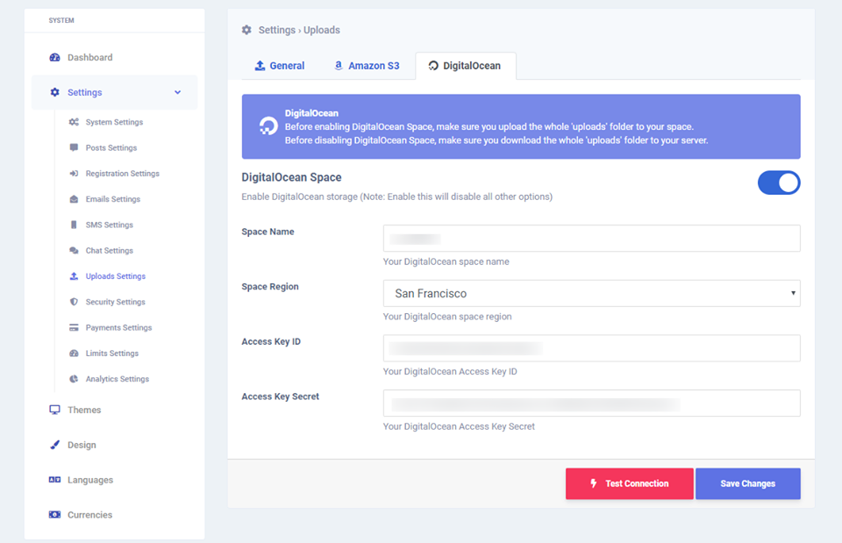Image resolution: width=842 pixels, height=543 pixels.
Task: Click the Access Key Secret input field
Action: [x=591, y=403]
